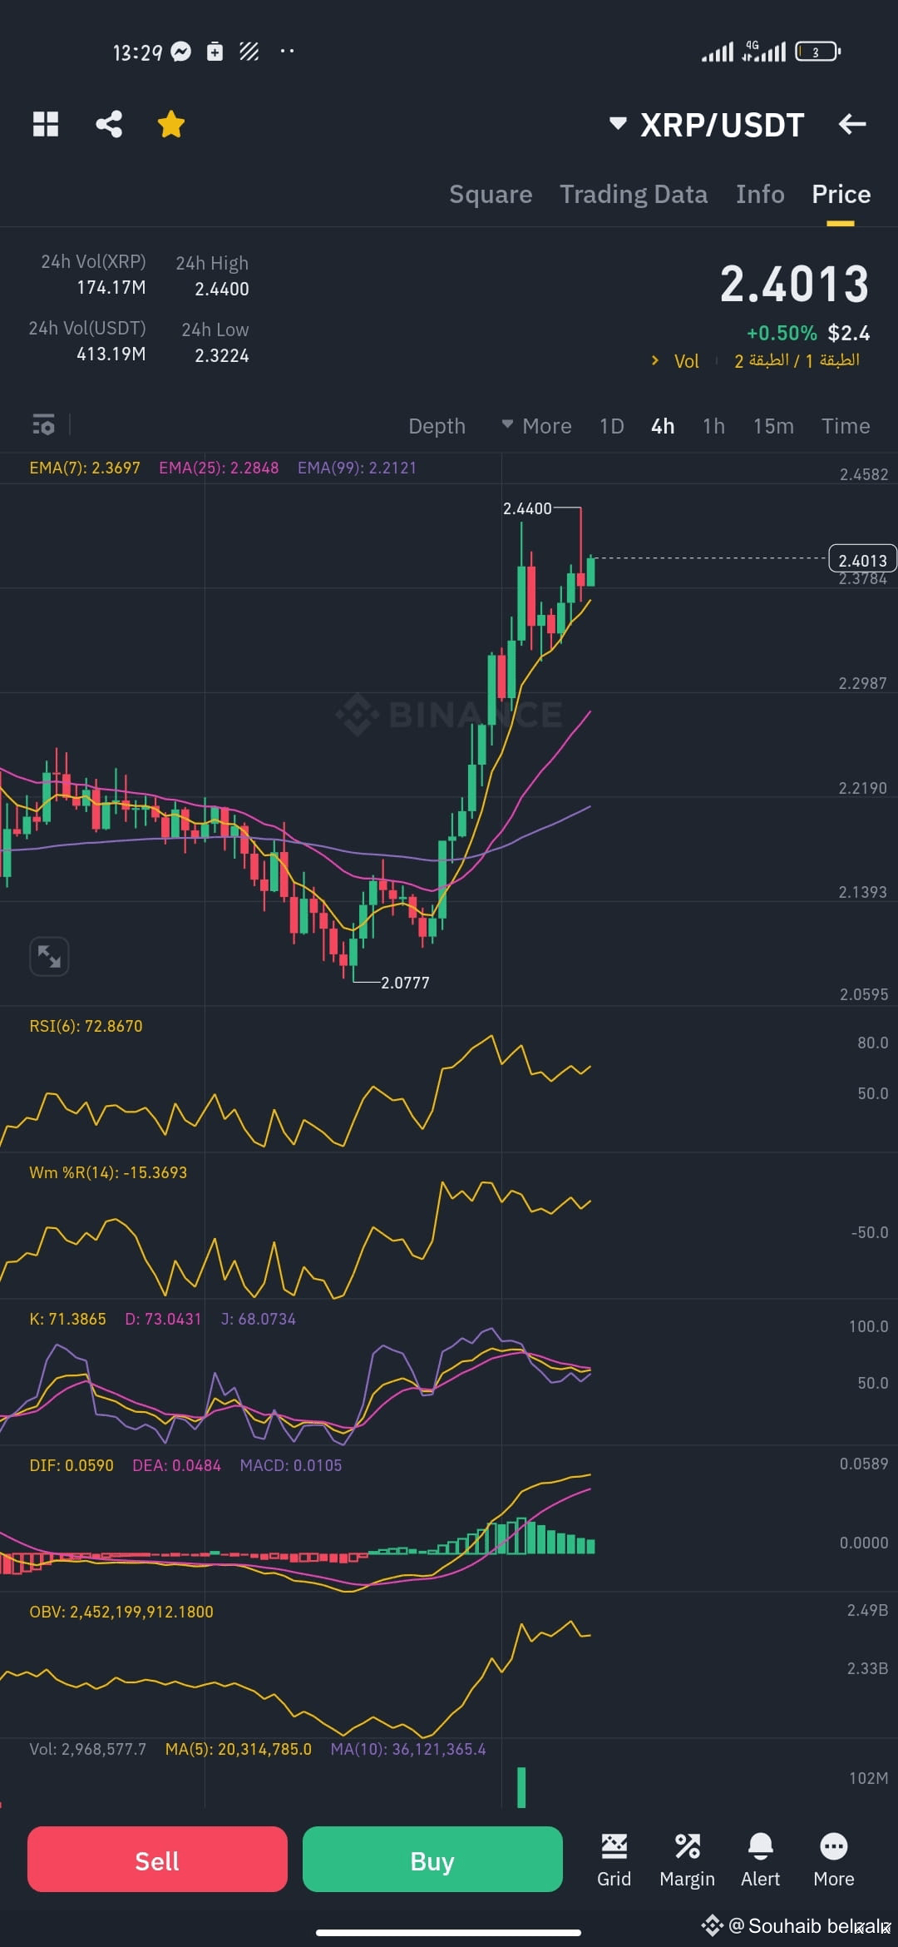The image size is (898, 1947).
Task: Tap the 24h High value 2.4400
Action: coord(222,290)
